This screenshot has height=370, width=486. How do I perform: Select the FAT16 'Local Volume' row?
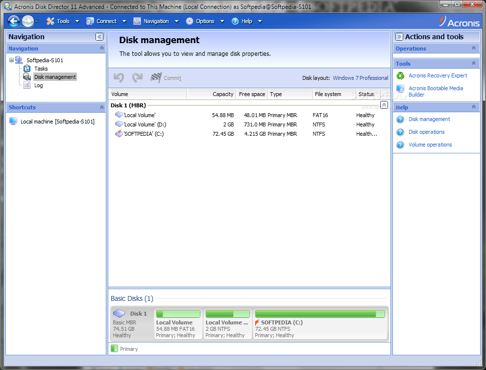pos(249,115)
